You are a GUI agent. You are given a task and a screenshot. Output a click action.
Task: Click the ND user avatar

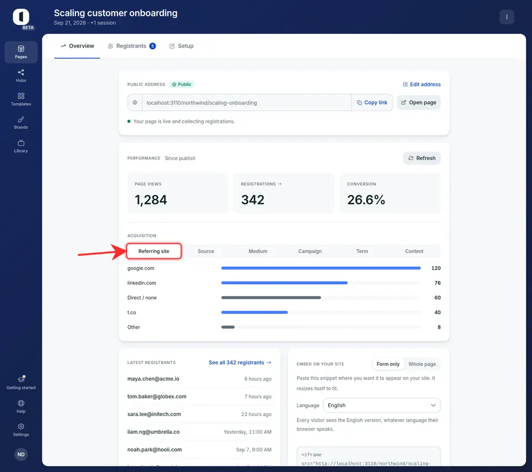coord(21,454)
